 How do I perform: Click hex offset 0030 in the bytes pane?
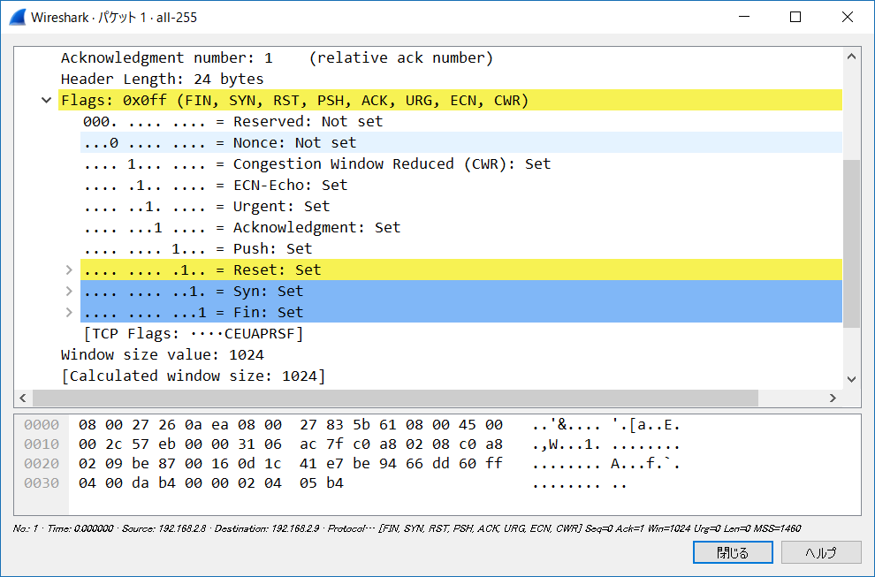(x=42, y=483)
